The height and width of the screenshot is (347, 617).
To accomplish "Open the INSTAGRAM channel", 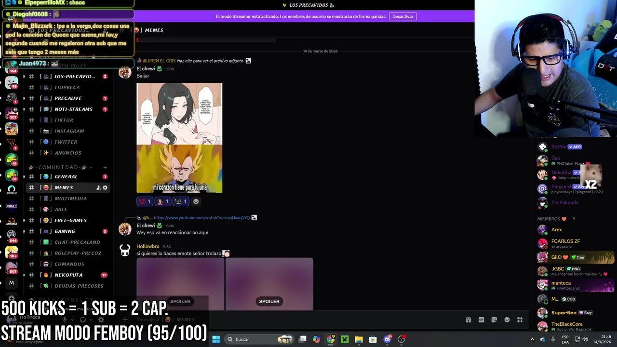I will pos(68,131).
